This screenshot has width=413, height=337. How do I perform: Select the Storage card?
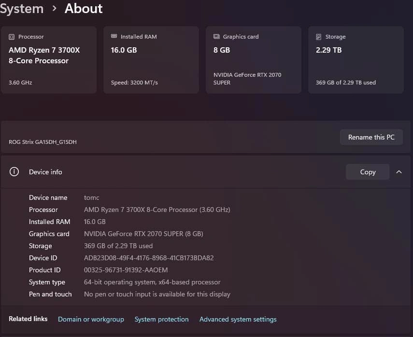click(356, 60)
